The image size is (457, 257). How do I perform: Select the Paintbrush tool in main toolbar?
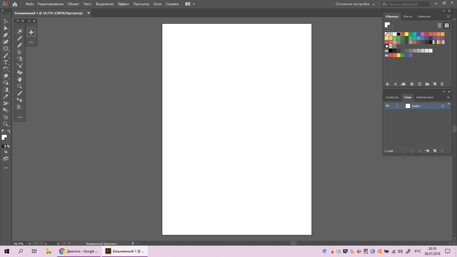click(6, 56)
